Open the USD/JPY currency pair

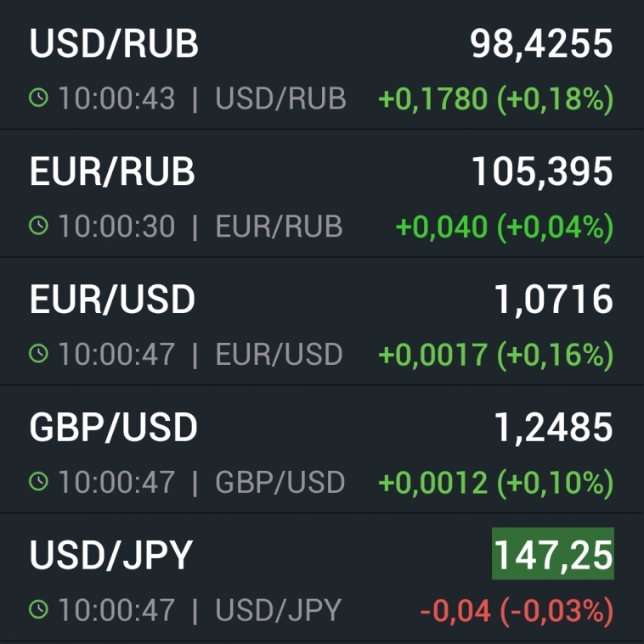(111, 555)
